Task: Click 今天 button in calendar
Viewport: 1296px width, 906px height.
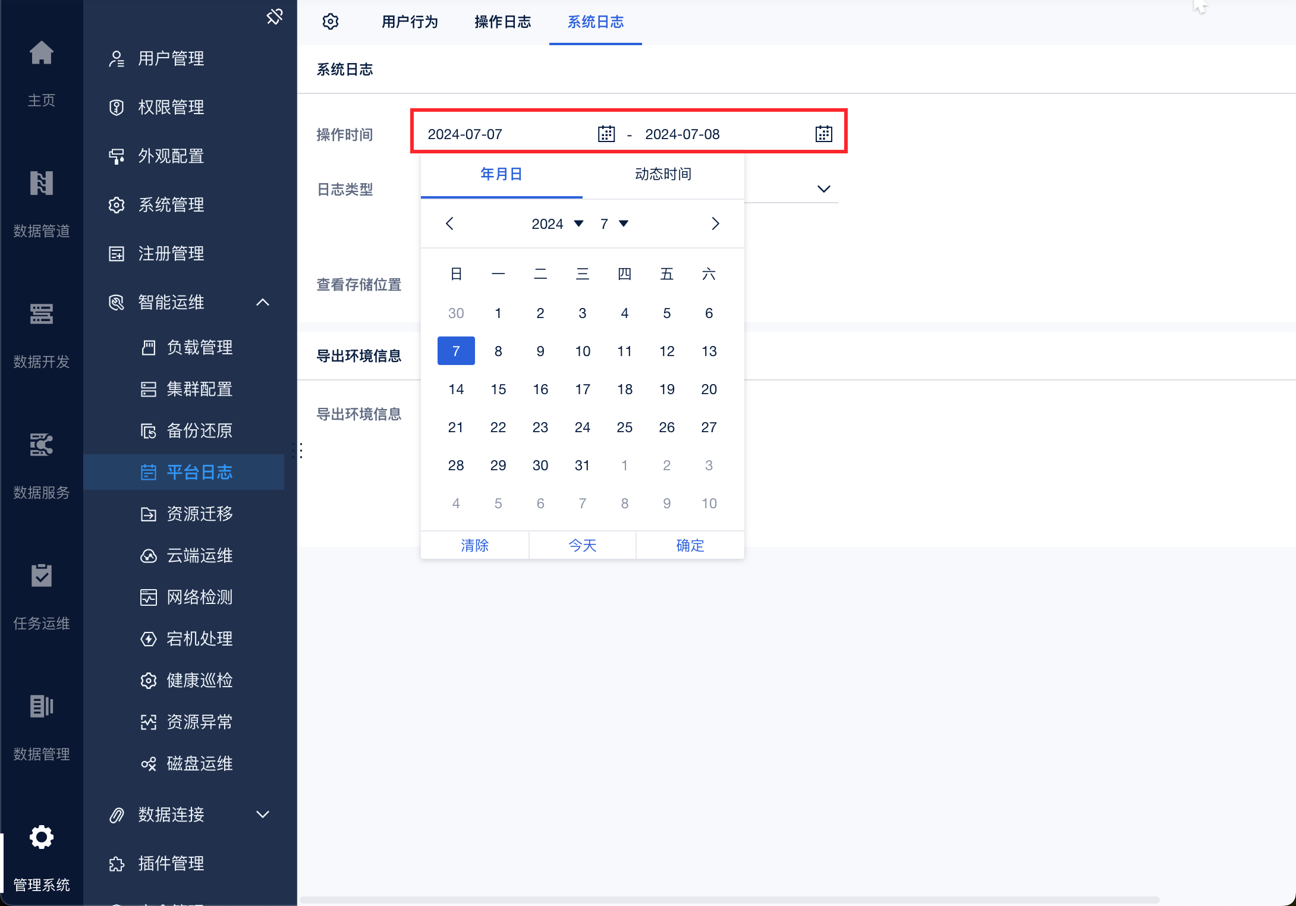Action: 582,545
